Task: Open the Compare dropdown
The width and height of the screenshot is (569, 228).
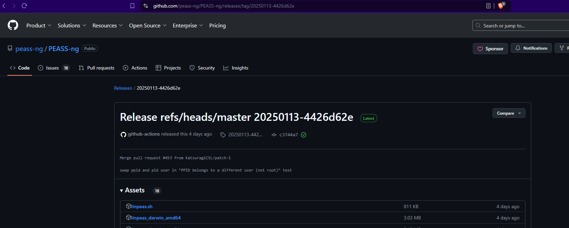Action: coord(509,113)
